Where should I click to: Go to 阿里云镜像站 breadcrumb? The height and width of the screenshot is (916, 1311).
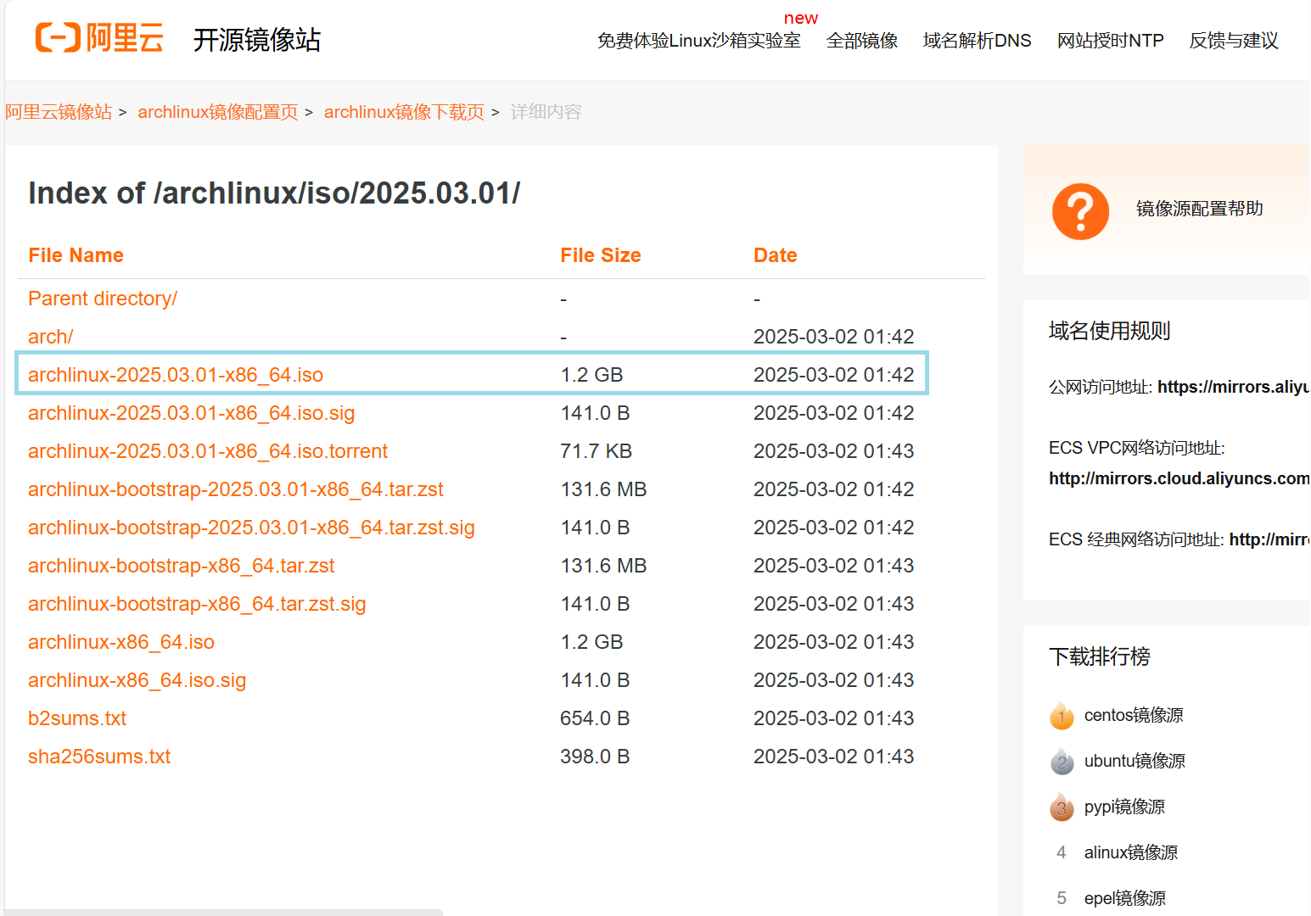tap(59, 112)
